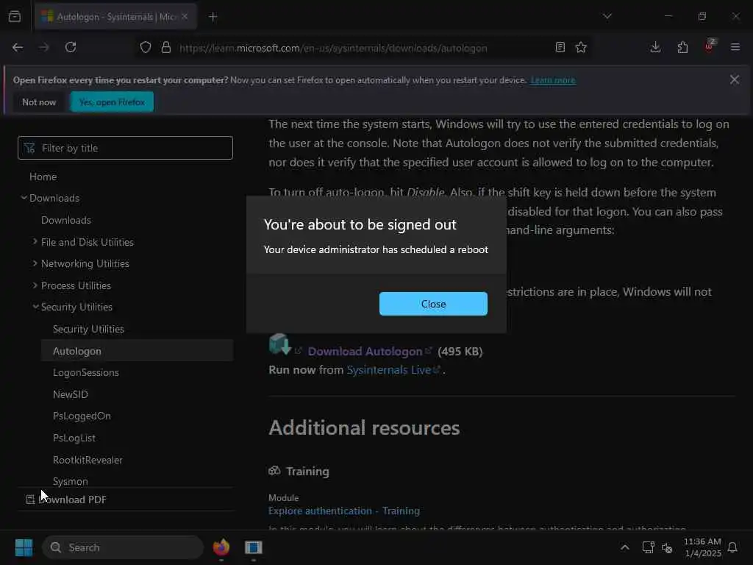Click the Filter by title field
This screenshot has height=565, width=753.
pyautogui.click(x=125, y=148)
